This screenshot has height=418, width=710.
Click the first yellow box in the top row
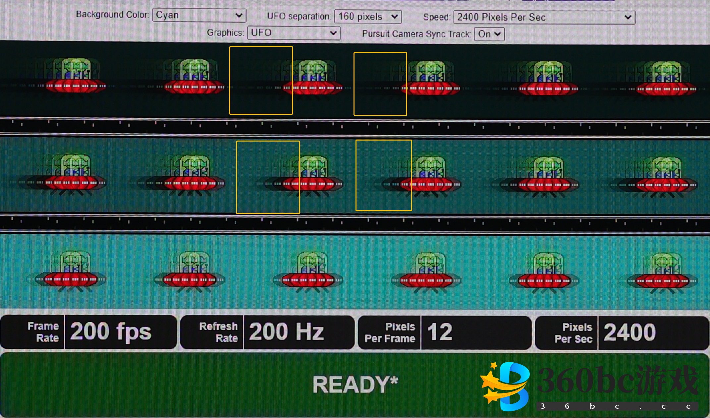(261, 81)
